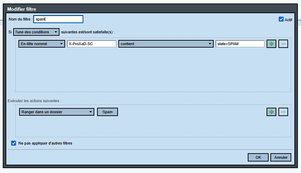Click the 'Nom du filtre' text field
Image resolution: width=301 pixels, height=173 pixels.
tap(58, 19)
